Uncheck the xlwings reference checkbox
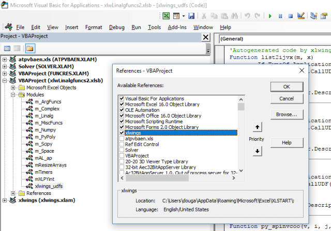 122,133
